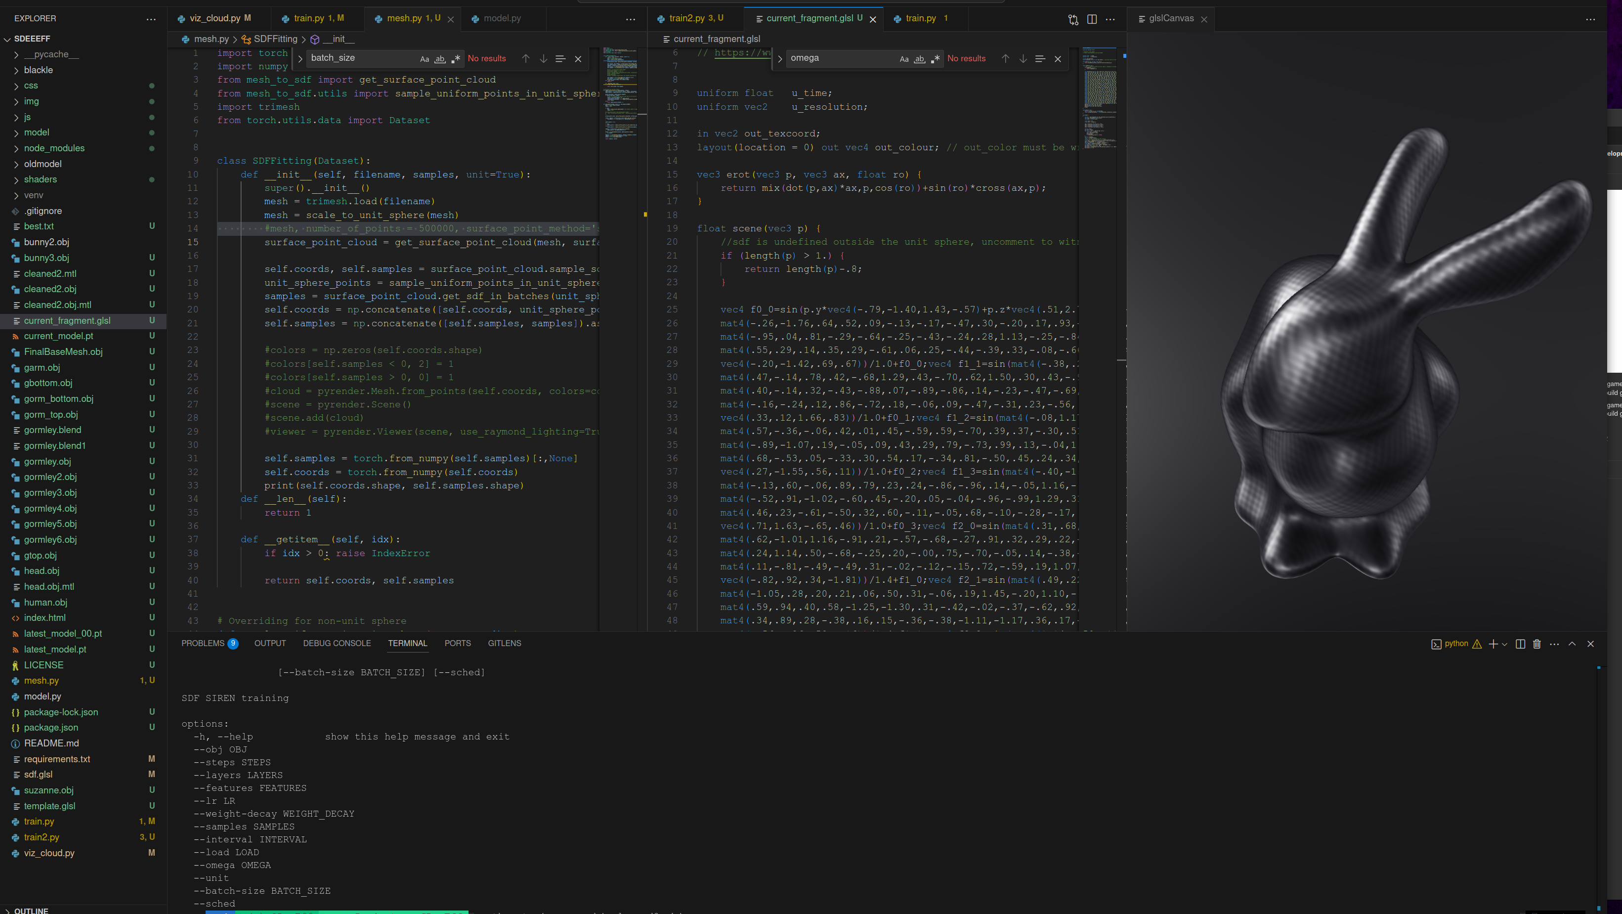Close the glslCanvas tab

1204,19
